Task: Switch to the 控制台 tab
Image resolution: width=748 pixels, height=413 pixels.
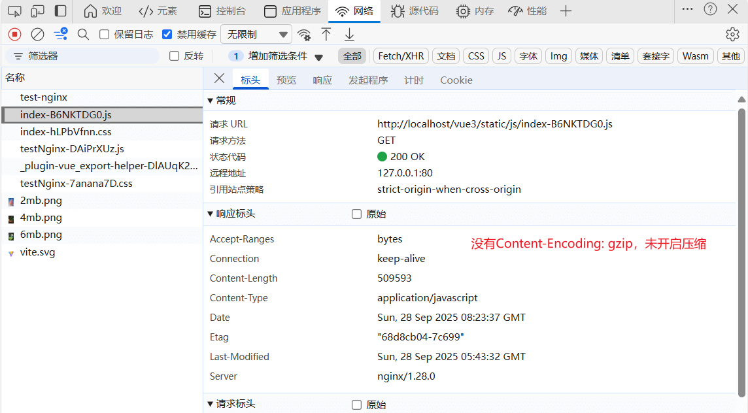Action: pyautogui.click(x=222, y=11)
